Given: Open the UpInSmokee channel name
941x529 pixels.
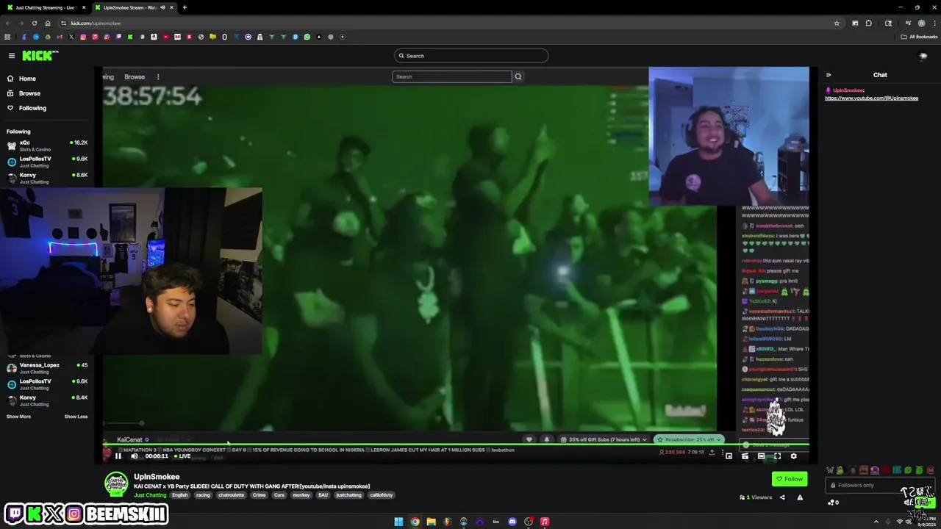Looking at the screenshot, I should (157, 477).
